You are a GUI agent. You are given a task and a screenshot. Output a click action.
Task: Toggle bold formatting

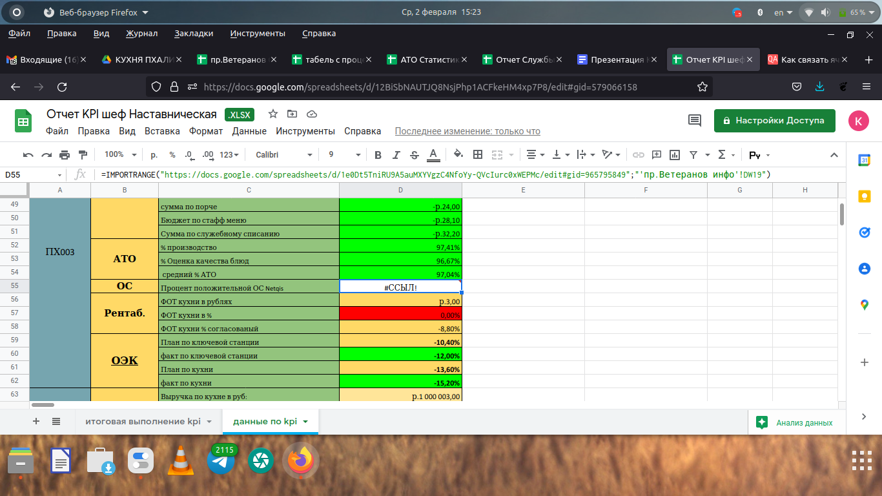coord(378,155)
